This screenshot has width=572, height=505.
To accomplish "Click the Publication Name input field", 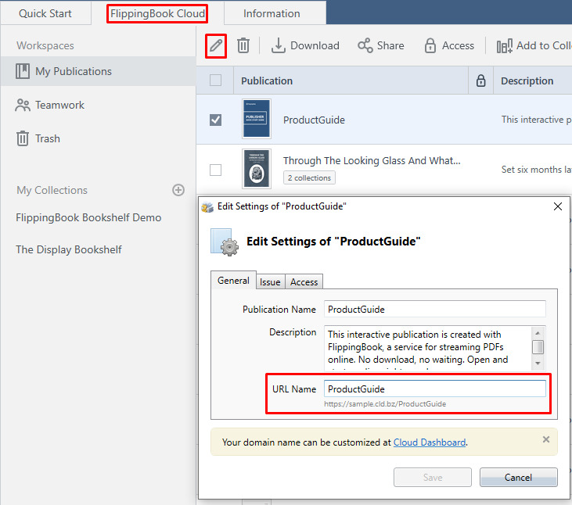I will [435, 309].
